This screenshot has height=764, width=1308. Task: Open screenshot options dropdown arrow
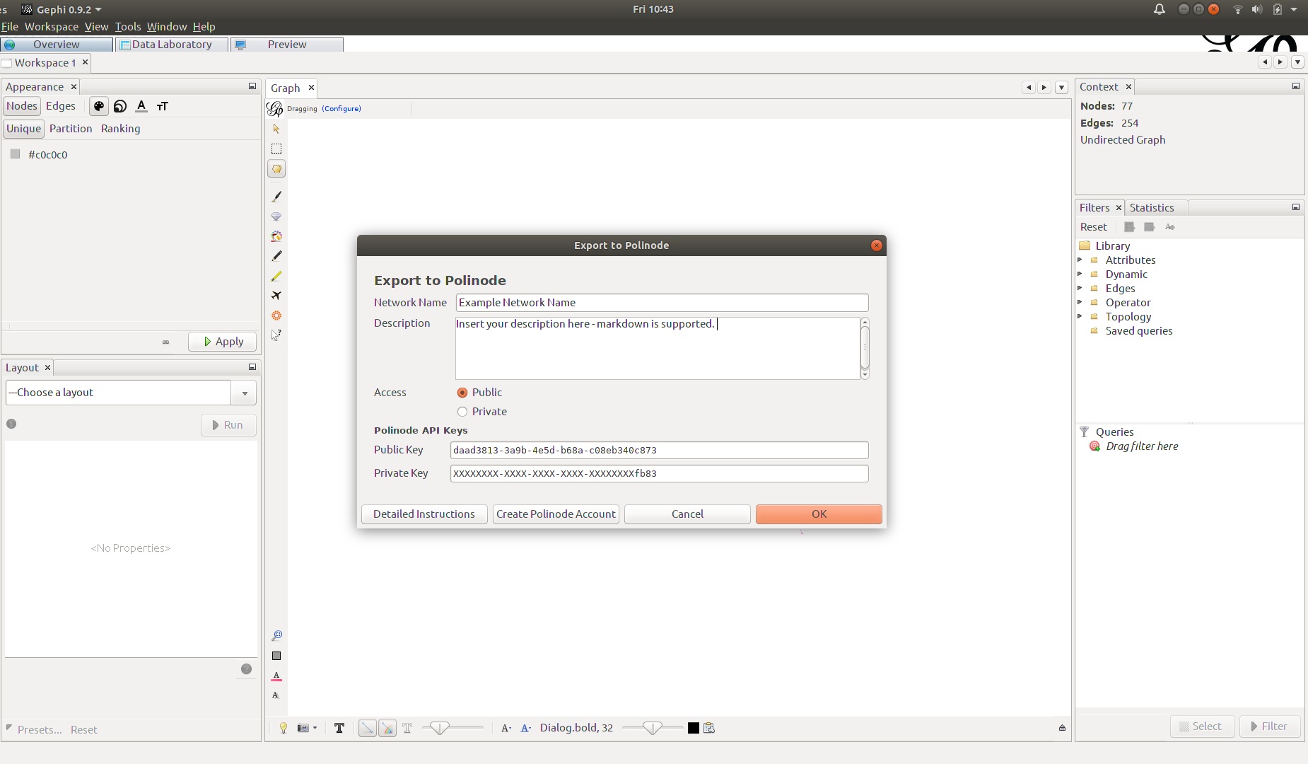point(315,728)
